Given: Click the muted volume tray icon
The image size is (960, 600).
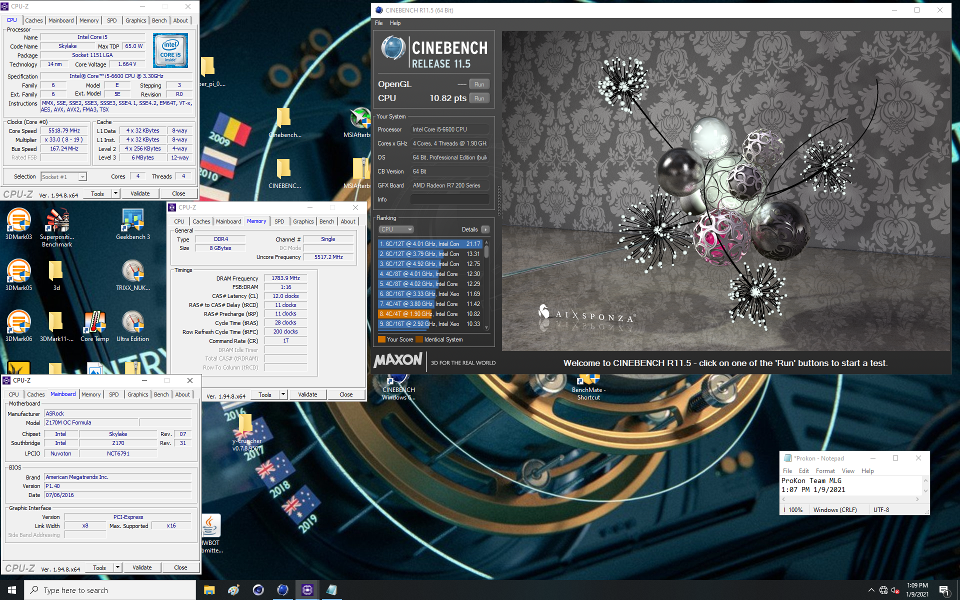Looking at the screenshot, I should (x=895, y=590).
